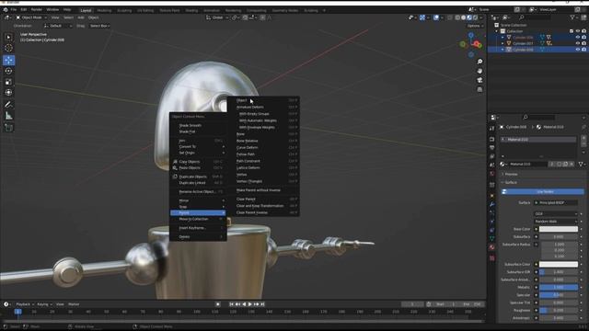Pick the Annotate pencil tool
589x331 pixels.
[x=8, y=105]
